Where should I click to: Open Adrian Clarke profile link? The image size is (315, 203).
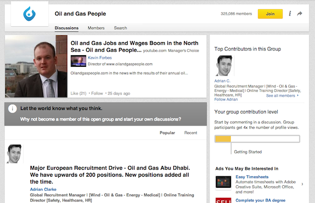tap(43, 189)
